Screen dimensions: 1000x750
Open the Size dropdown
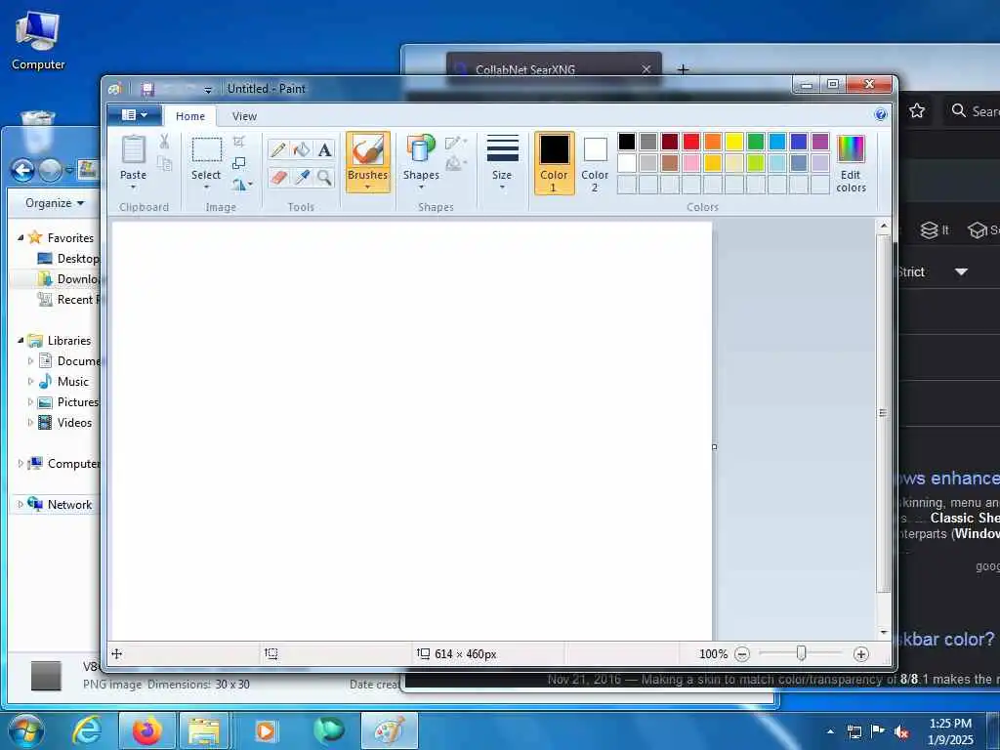click(503, 162)
